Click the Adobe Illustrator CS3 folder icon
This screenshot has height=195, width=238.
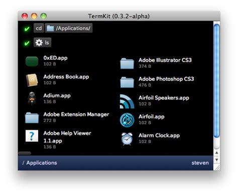click(x=127, y=63)
